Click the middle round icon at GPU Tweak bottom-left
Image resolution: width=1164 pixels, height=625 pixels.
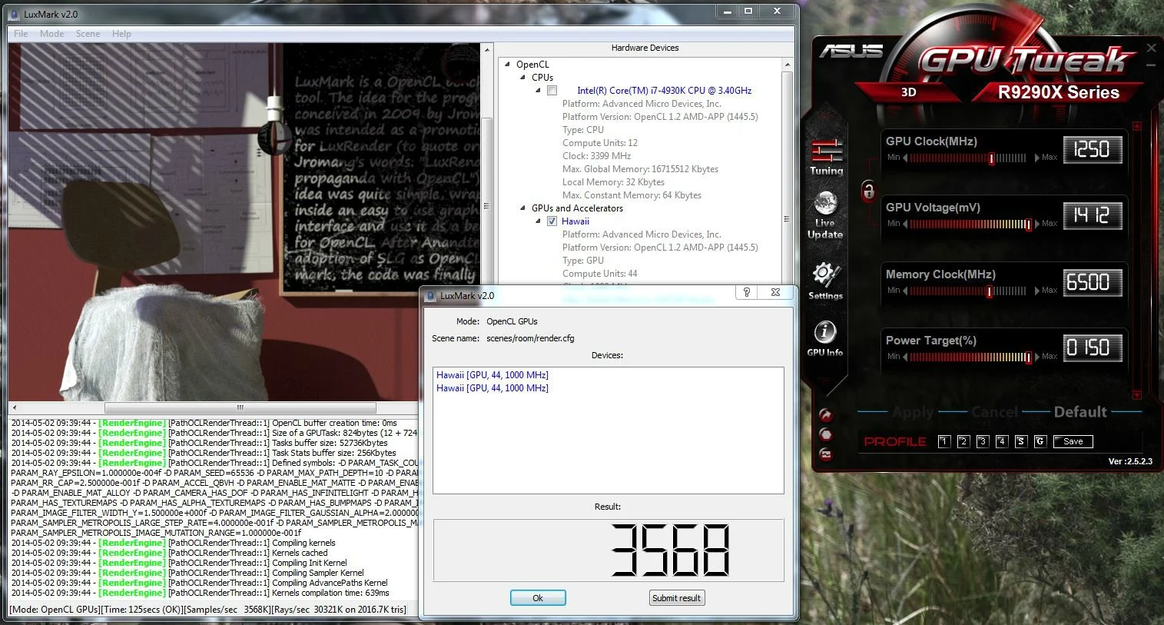826,434
